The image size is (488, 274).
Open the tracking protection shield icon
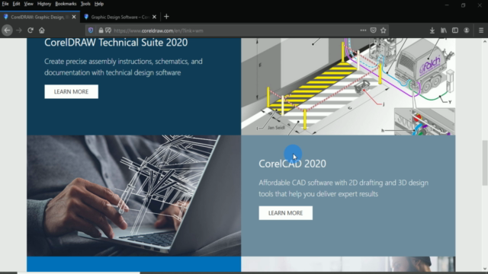pos(91,30)
